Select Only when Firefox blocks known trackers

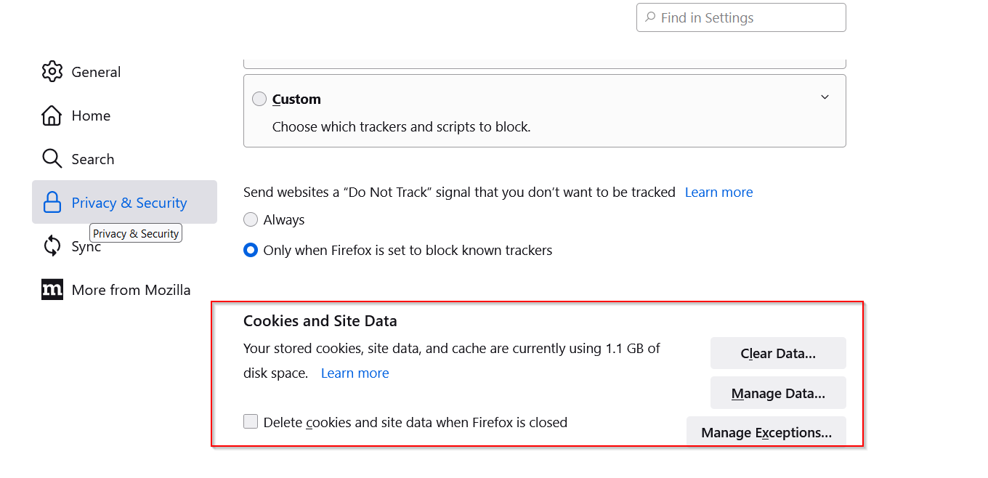pos(251,250)
